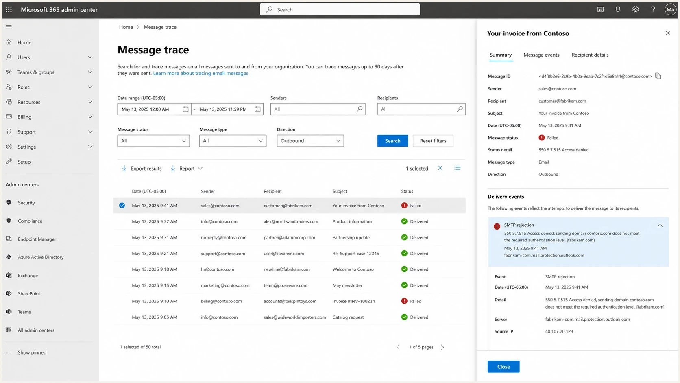Select the Invoice #INV-100234 failed row
This screenshot has height=383, width=680.
tap(290, 301)
